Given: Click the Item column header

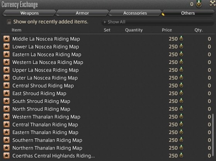Looking at the screenshot, I should click(x=16, y=30).
